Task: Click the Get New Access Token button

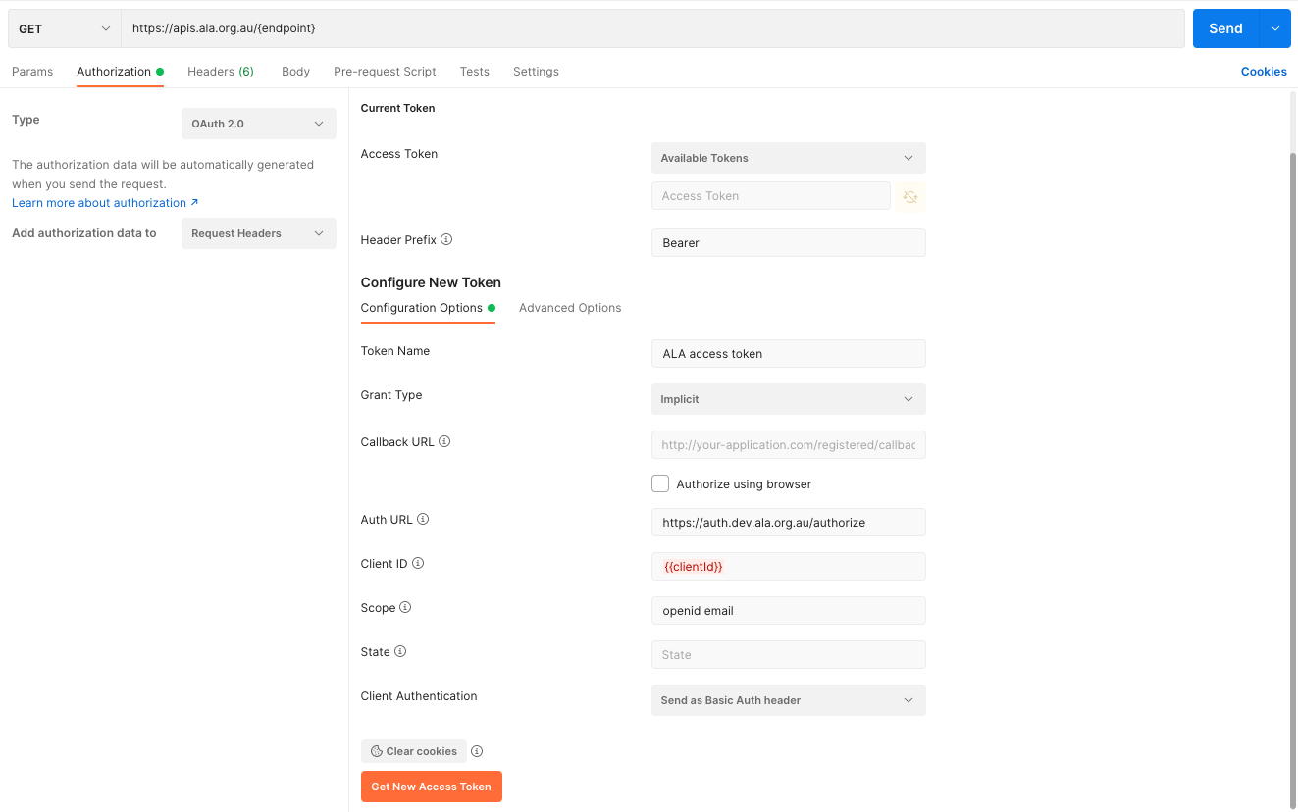Action: (x=431, y=786)
